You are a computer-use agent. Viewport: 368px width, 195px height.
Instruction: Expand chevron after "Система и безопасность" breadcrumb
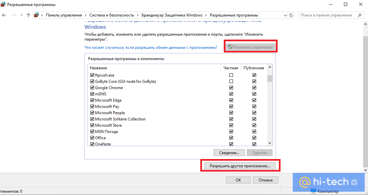(138, 15)
